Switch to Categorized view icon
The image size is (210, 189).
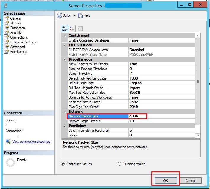[65, 28]
